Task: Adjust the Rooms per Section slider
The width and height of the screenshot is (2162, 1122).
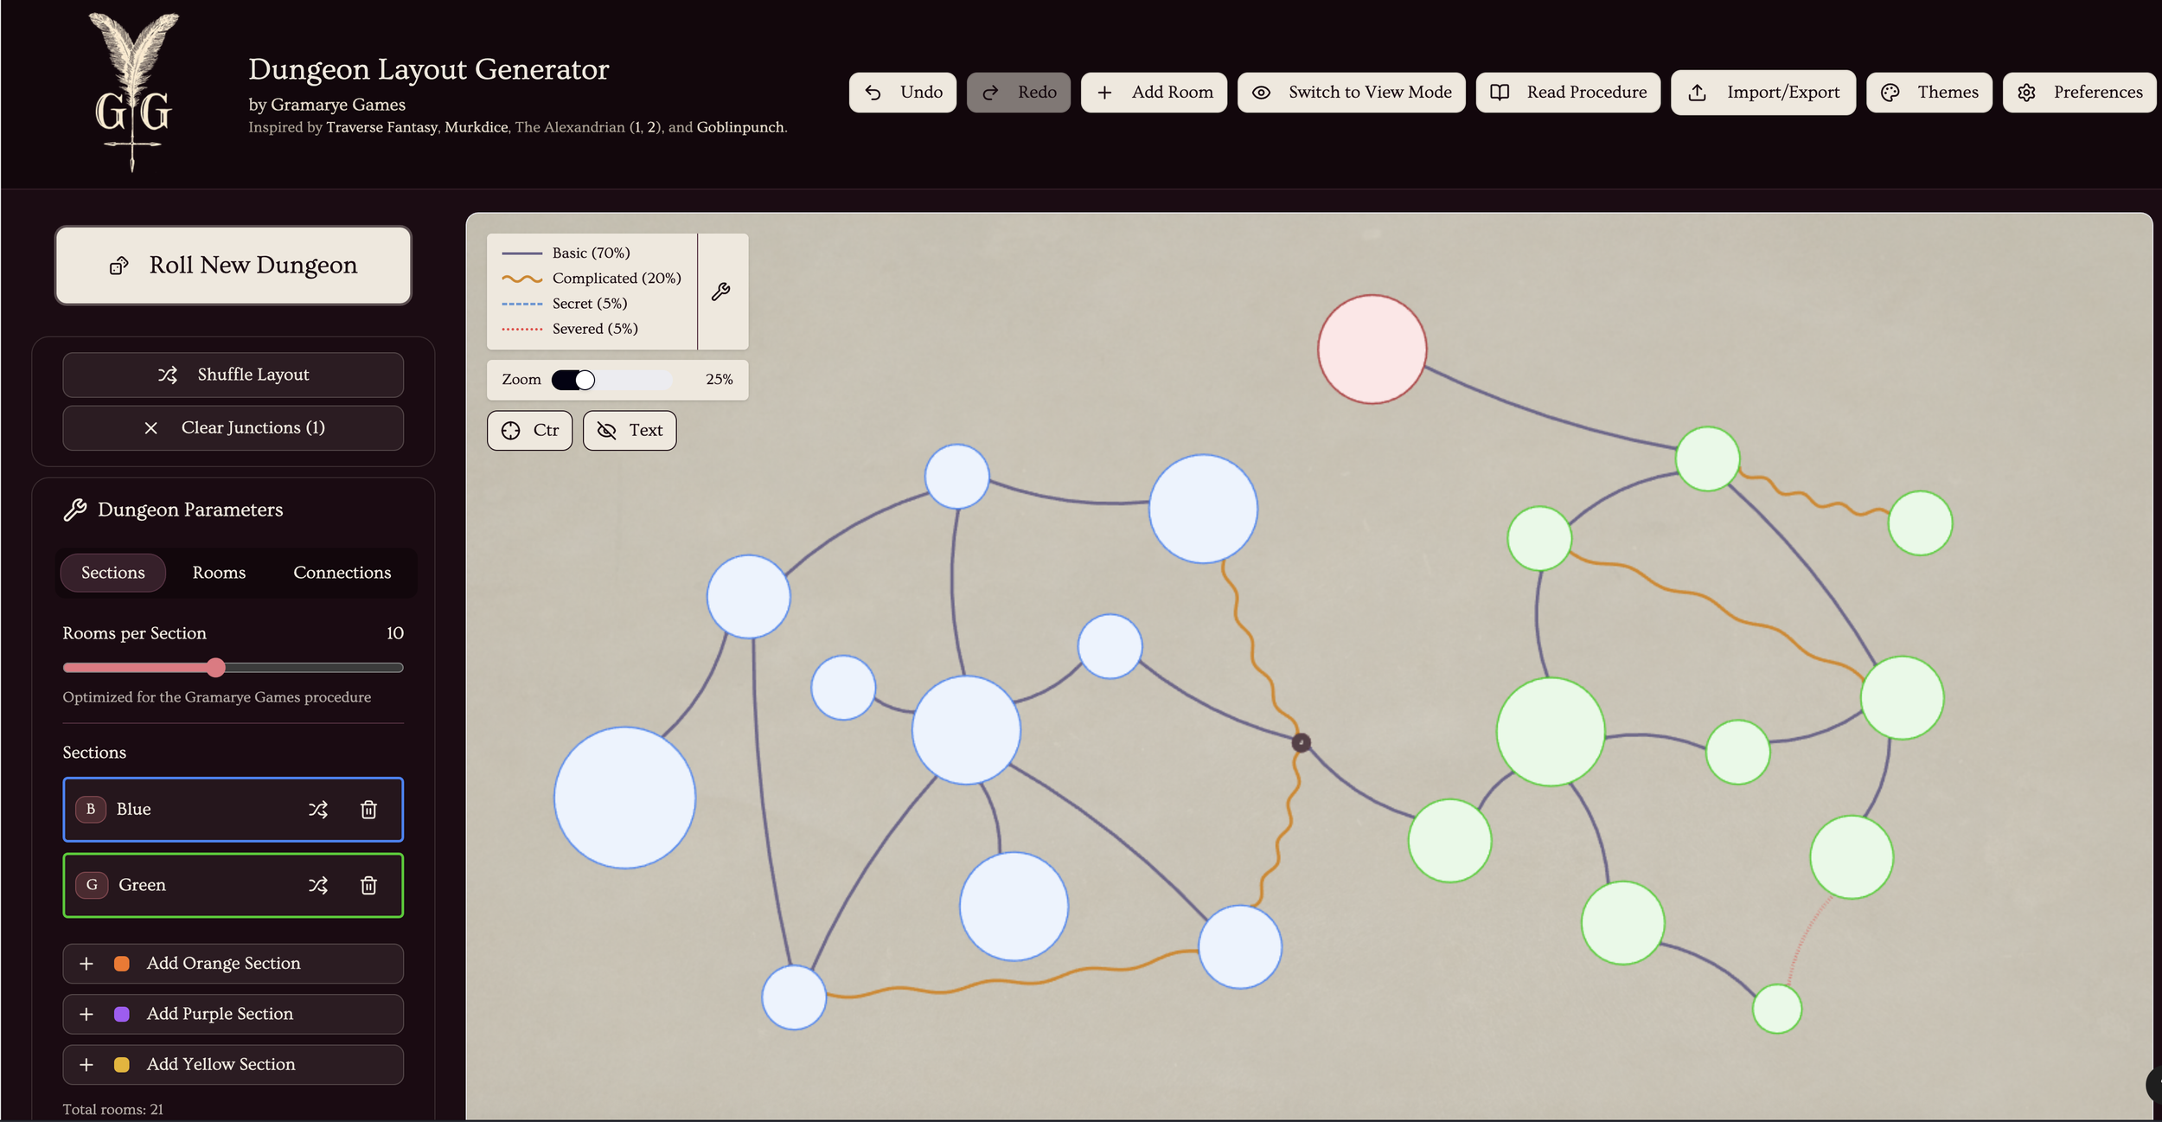Action: pos(217,667)
